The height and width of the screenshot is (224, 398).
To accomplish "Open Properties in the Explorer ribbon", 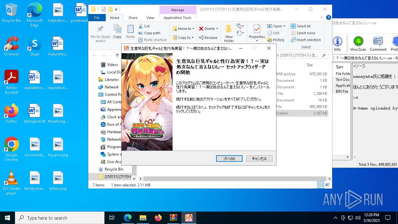I will point(257,33).
